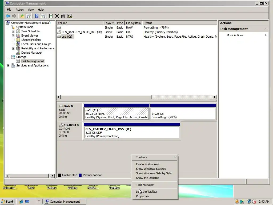Expand the Shared Folders node

tap(13, 40)
